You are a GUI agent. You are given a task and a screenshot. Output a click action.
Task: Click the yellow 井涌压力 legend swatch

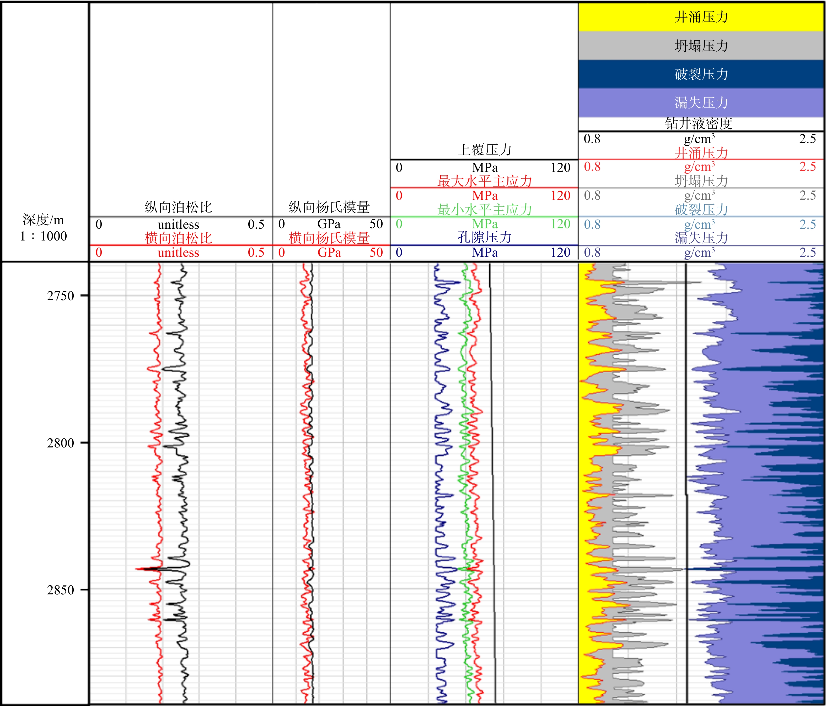coord(701,17)
